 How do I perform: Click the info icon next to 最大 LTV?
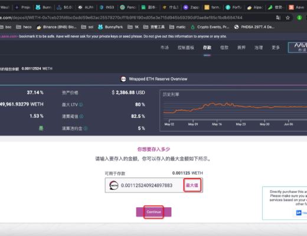coord(81,104)
